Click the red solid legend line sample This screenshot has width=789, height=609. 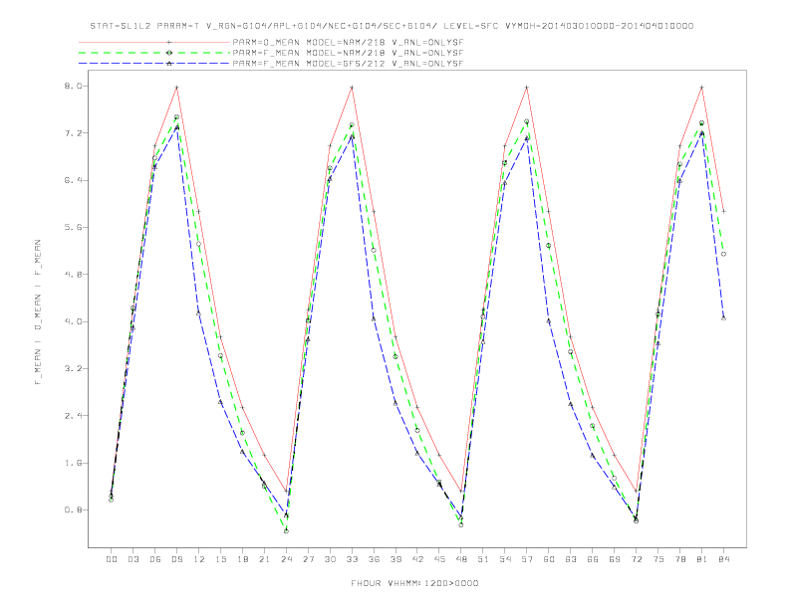(x=154, y=42)
